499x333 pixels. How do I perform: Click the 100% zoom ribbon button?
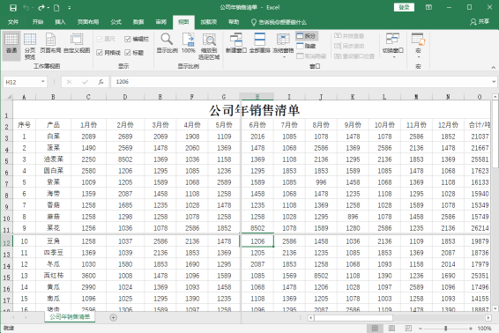coord(189,43)
